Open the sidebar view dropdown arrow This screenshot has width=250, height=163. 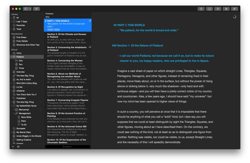(x=30, y=9)
